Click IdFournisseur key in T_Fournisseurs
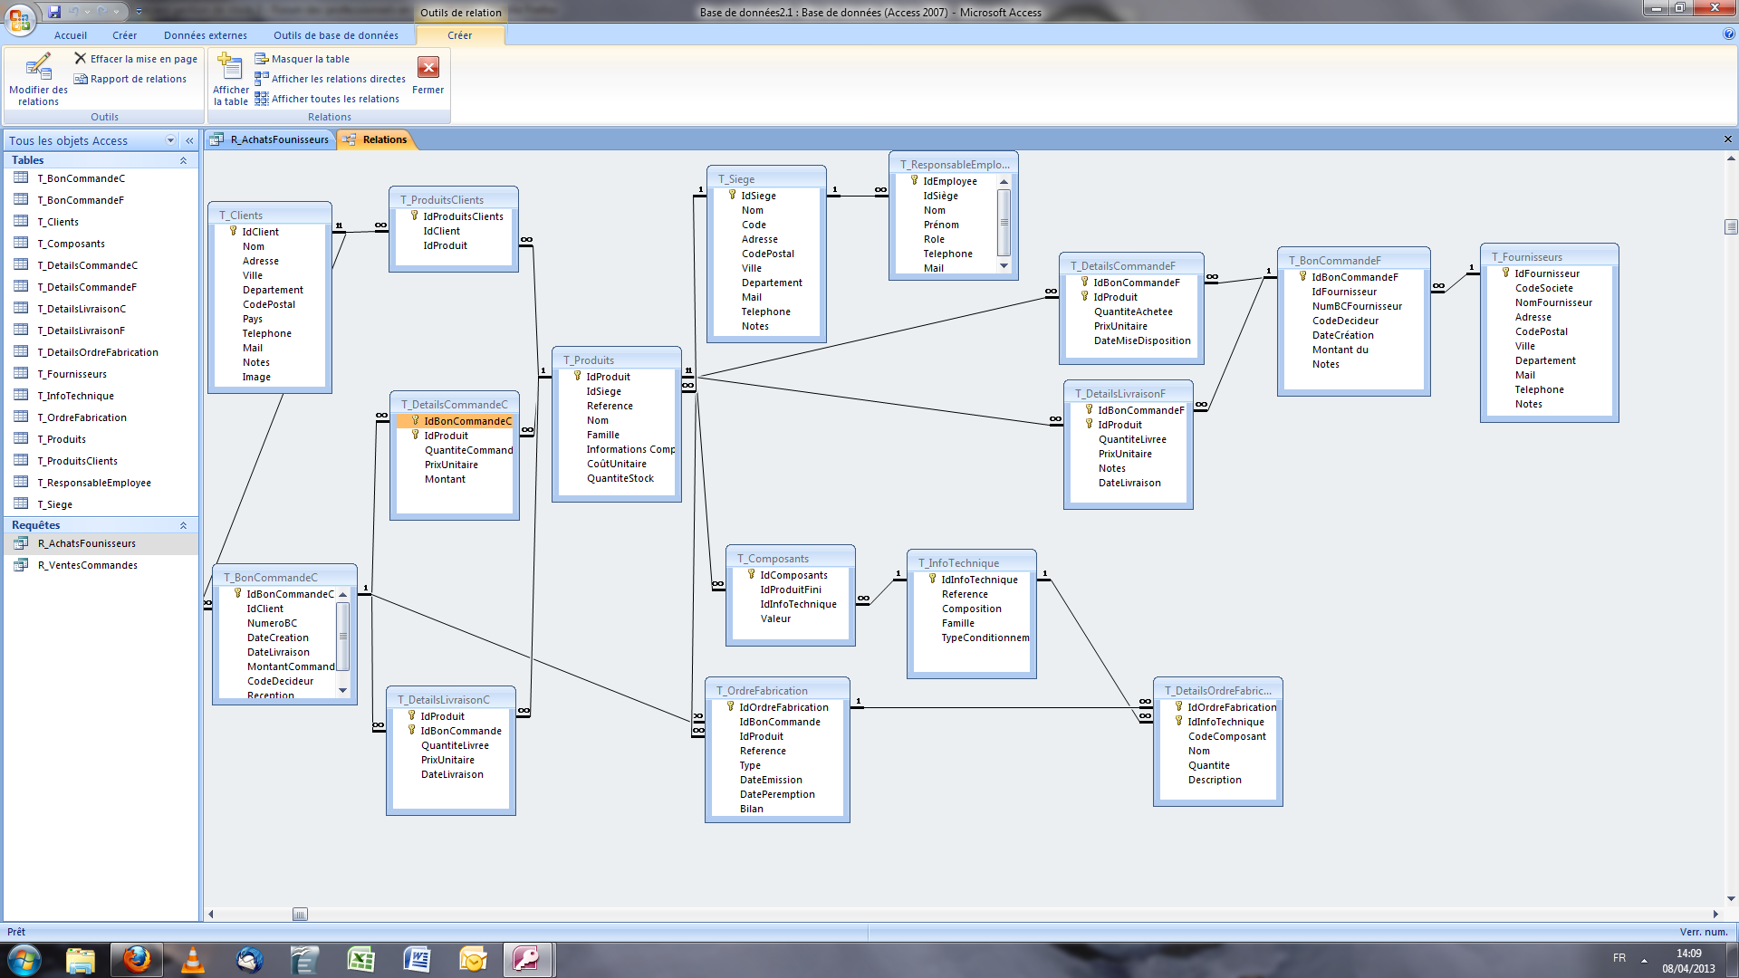 coord(1547,273)
